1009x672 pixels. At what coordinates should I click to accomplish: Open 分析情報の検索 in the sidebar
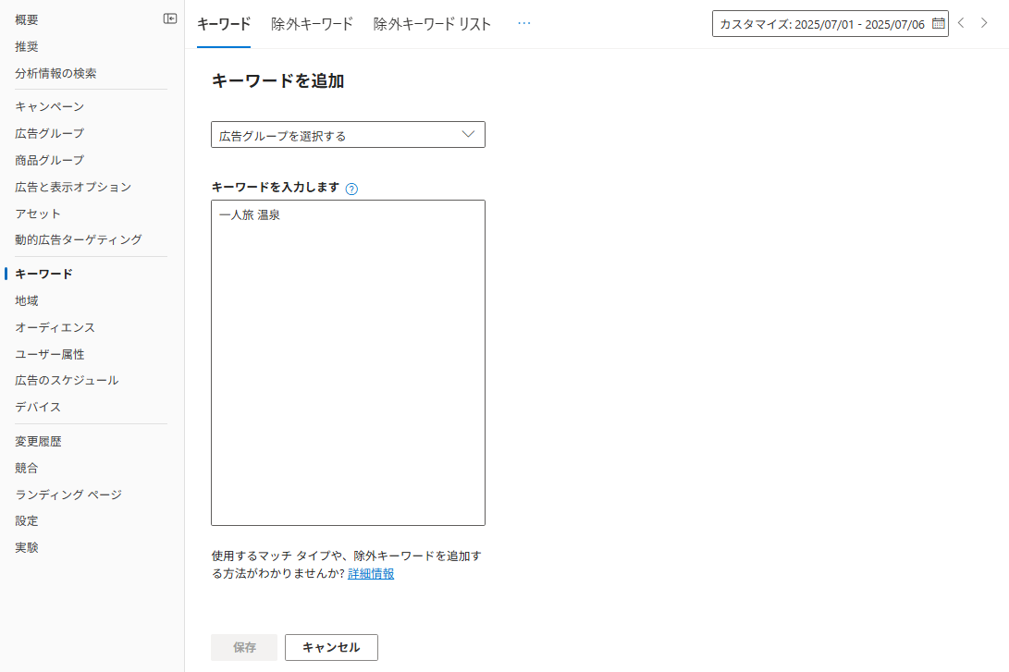point(55,73)
